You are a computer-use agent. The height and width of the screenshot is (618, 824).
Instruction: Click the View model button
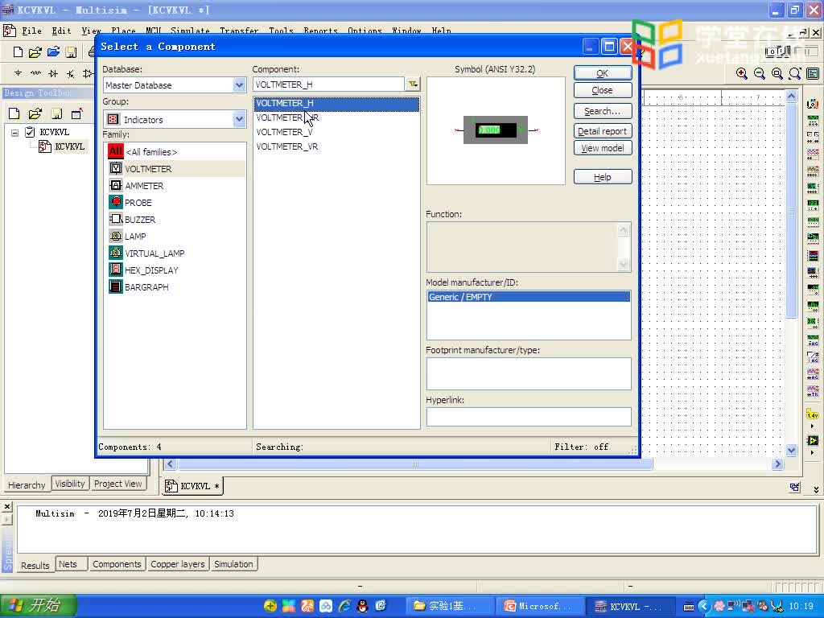coord(602,148)
